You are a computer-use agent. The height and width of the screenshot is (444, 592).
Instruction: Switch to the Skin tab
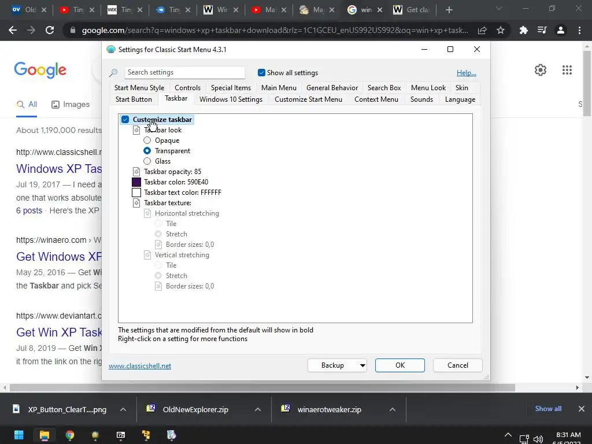[x=462, y=88]
